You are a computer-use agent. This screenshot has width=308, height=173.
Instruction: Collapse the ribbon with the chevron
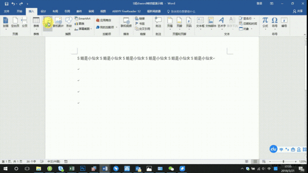(305, 35)
